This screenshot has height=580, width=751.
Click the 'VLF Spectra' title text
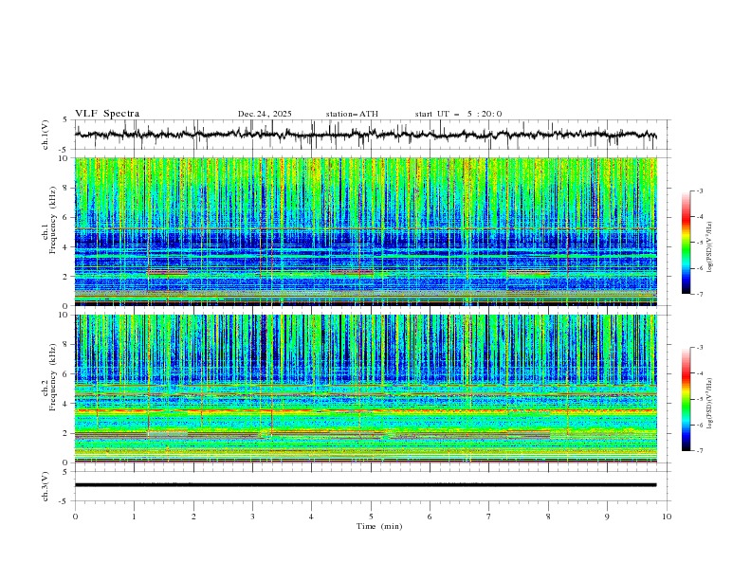pos(107,114)
